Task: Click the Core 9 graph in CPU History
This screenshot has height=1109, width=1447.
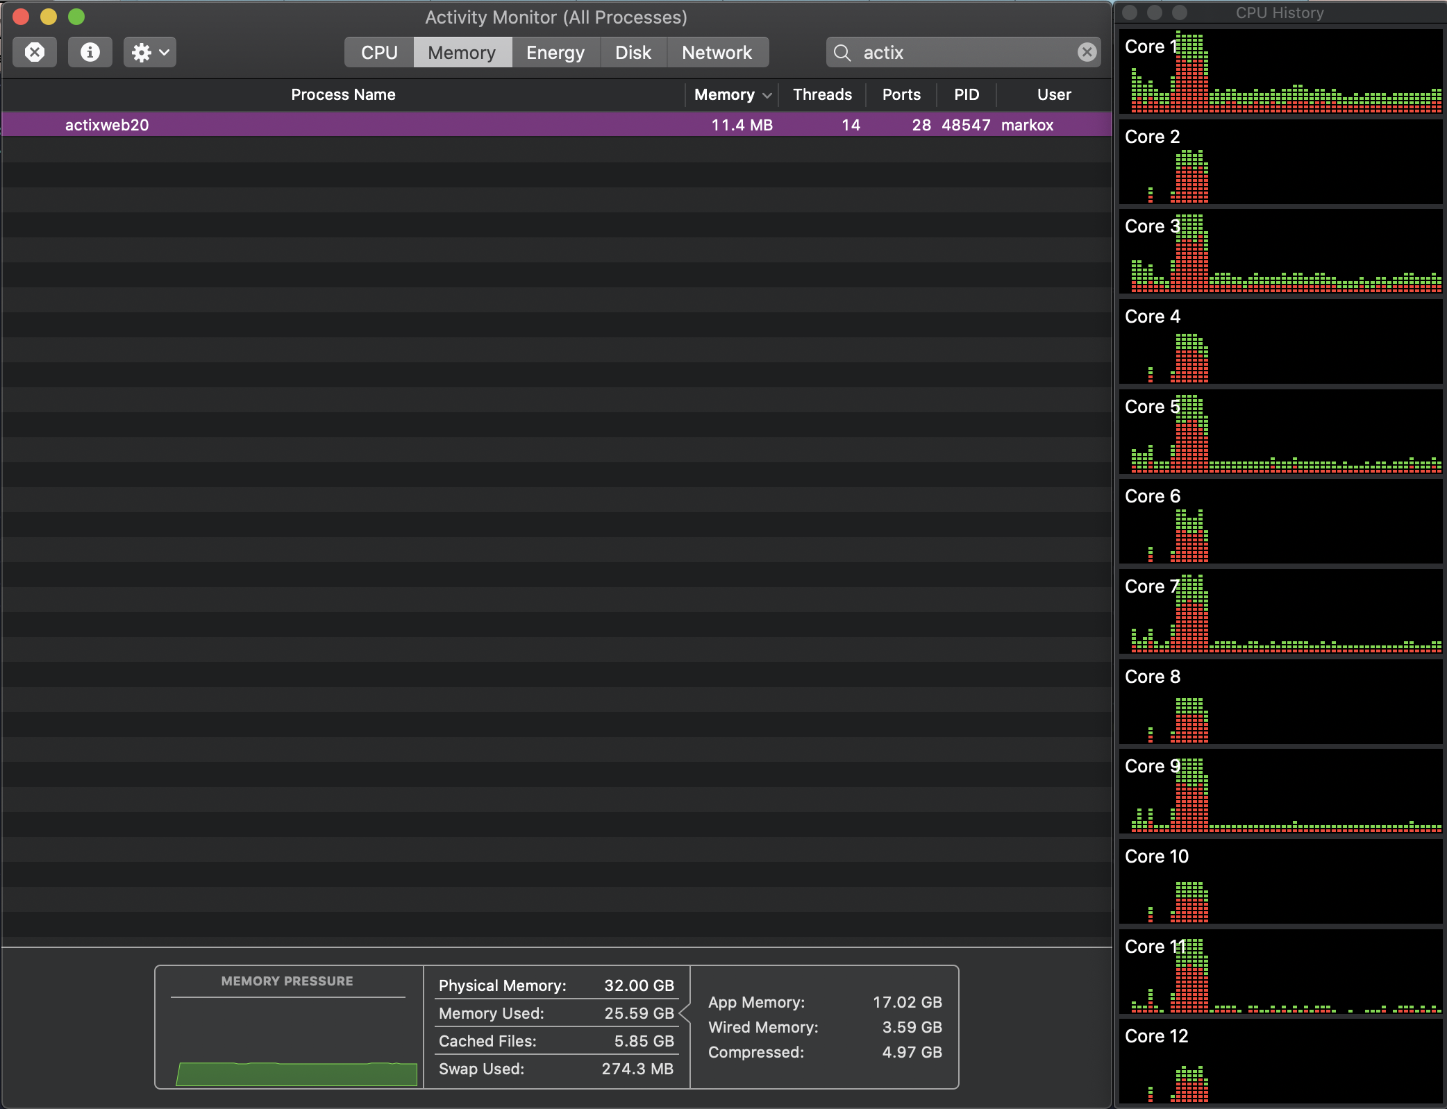Action: 1281,791
